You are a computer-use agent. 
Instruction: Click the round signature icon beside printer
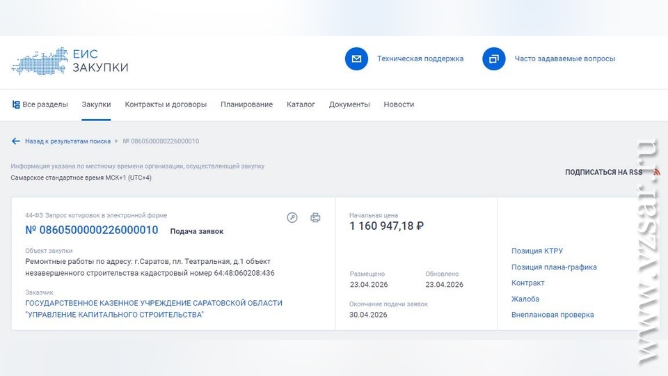tap(292, 218)
